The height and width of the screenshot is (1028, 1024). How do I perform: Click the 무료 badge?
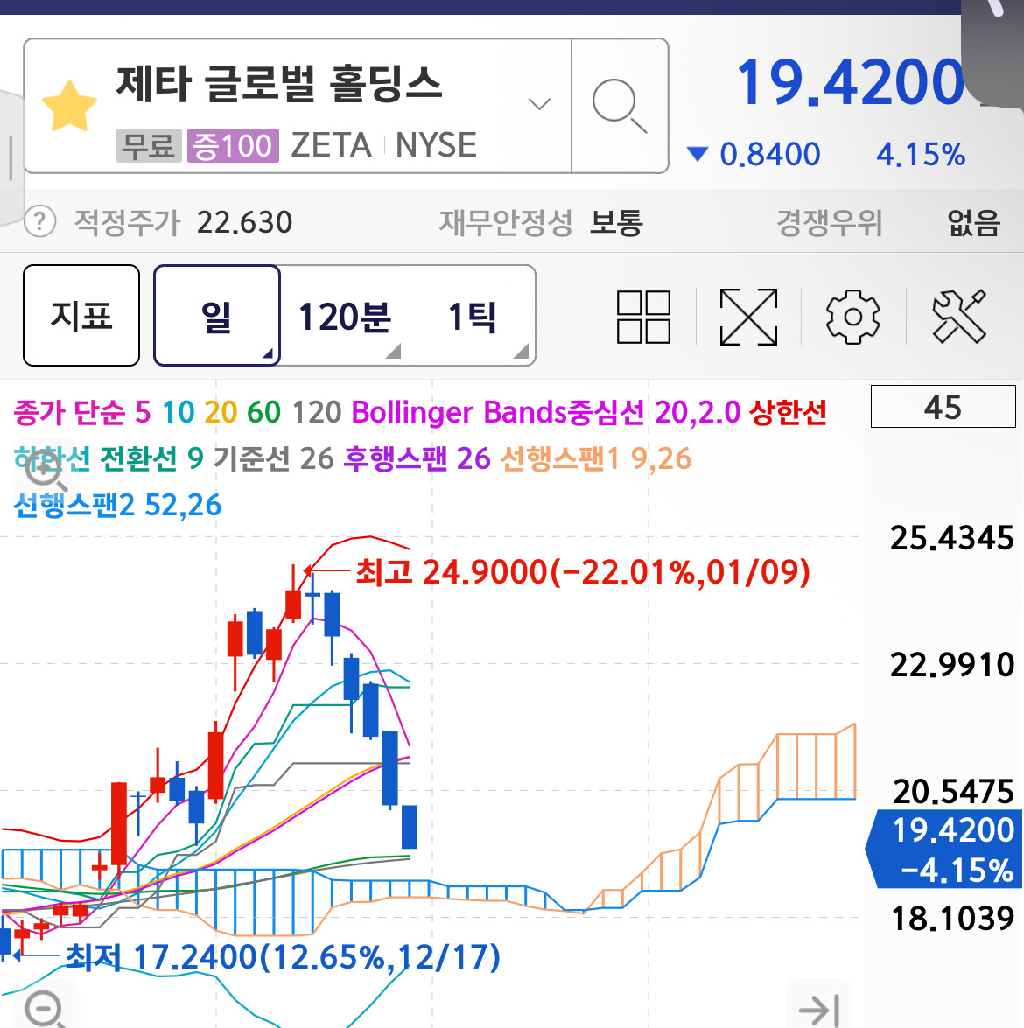point(149,145)
